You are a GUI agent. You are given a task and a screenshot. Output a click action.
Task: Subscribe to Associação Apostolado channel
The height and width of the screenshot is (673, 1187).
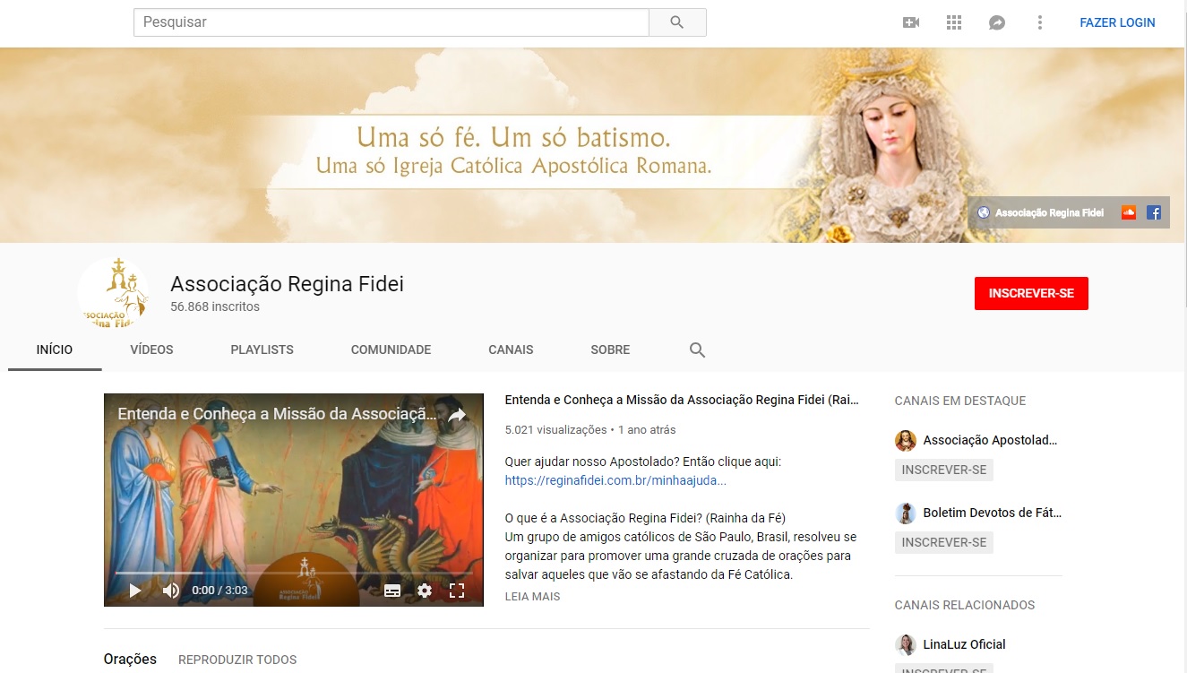tap(944, 470)
